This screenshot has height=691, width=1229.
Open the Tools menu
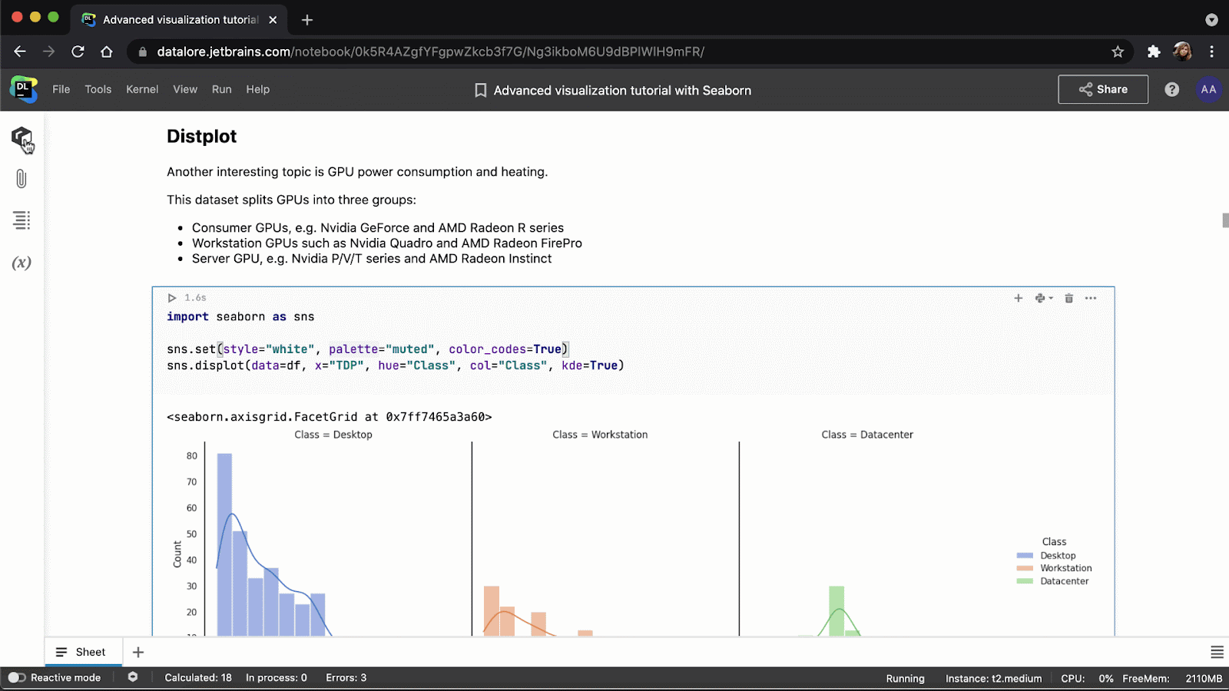click(x=98, y=90)
